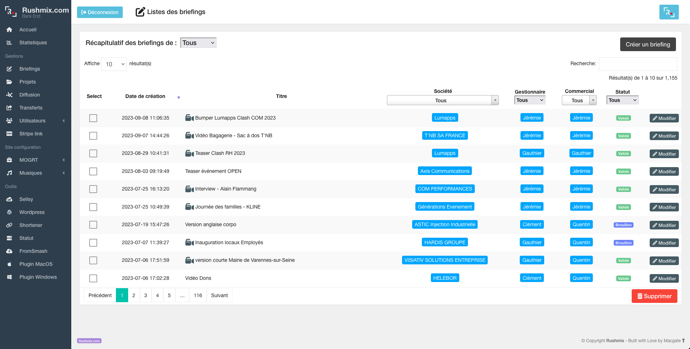Image resolution: width=690 pixels, height=349 pixels.
Task: Click the Musiques note icon
Action: [x=9, y=173]
